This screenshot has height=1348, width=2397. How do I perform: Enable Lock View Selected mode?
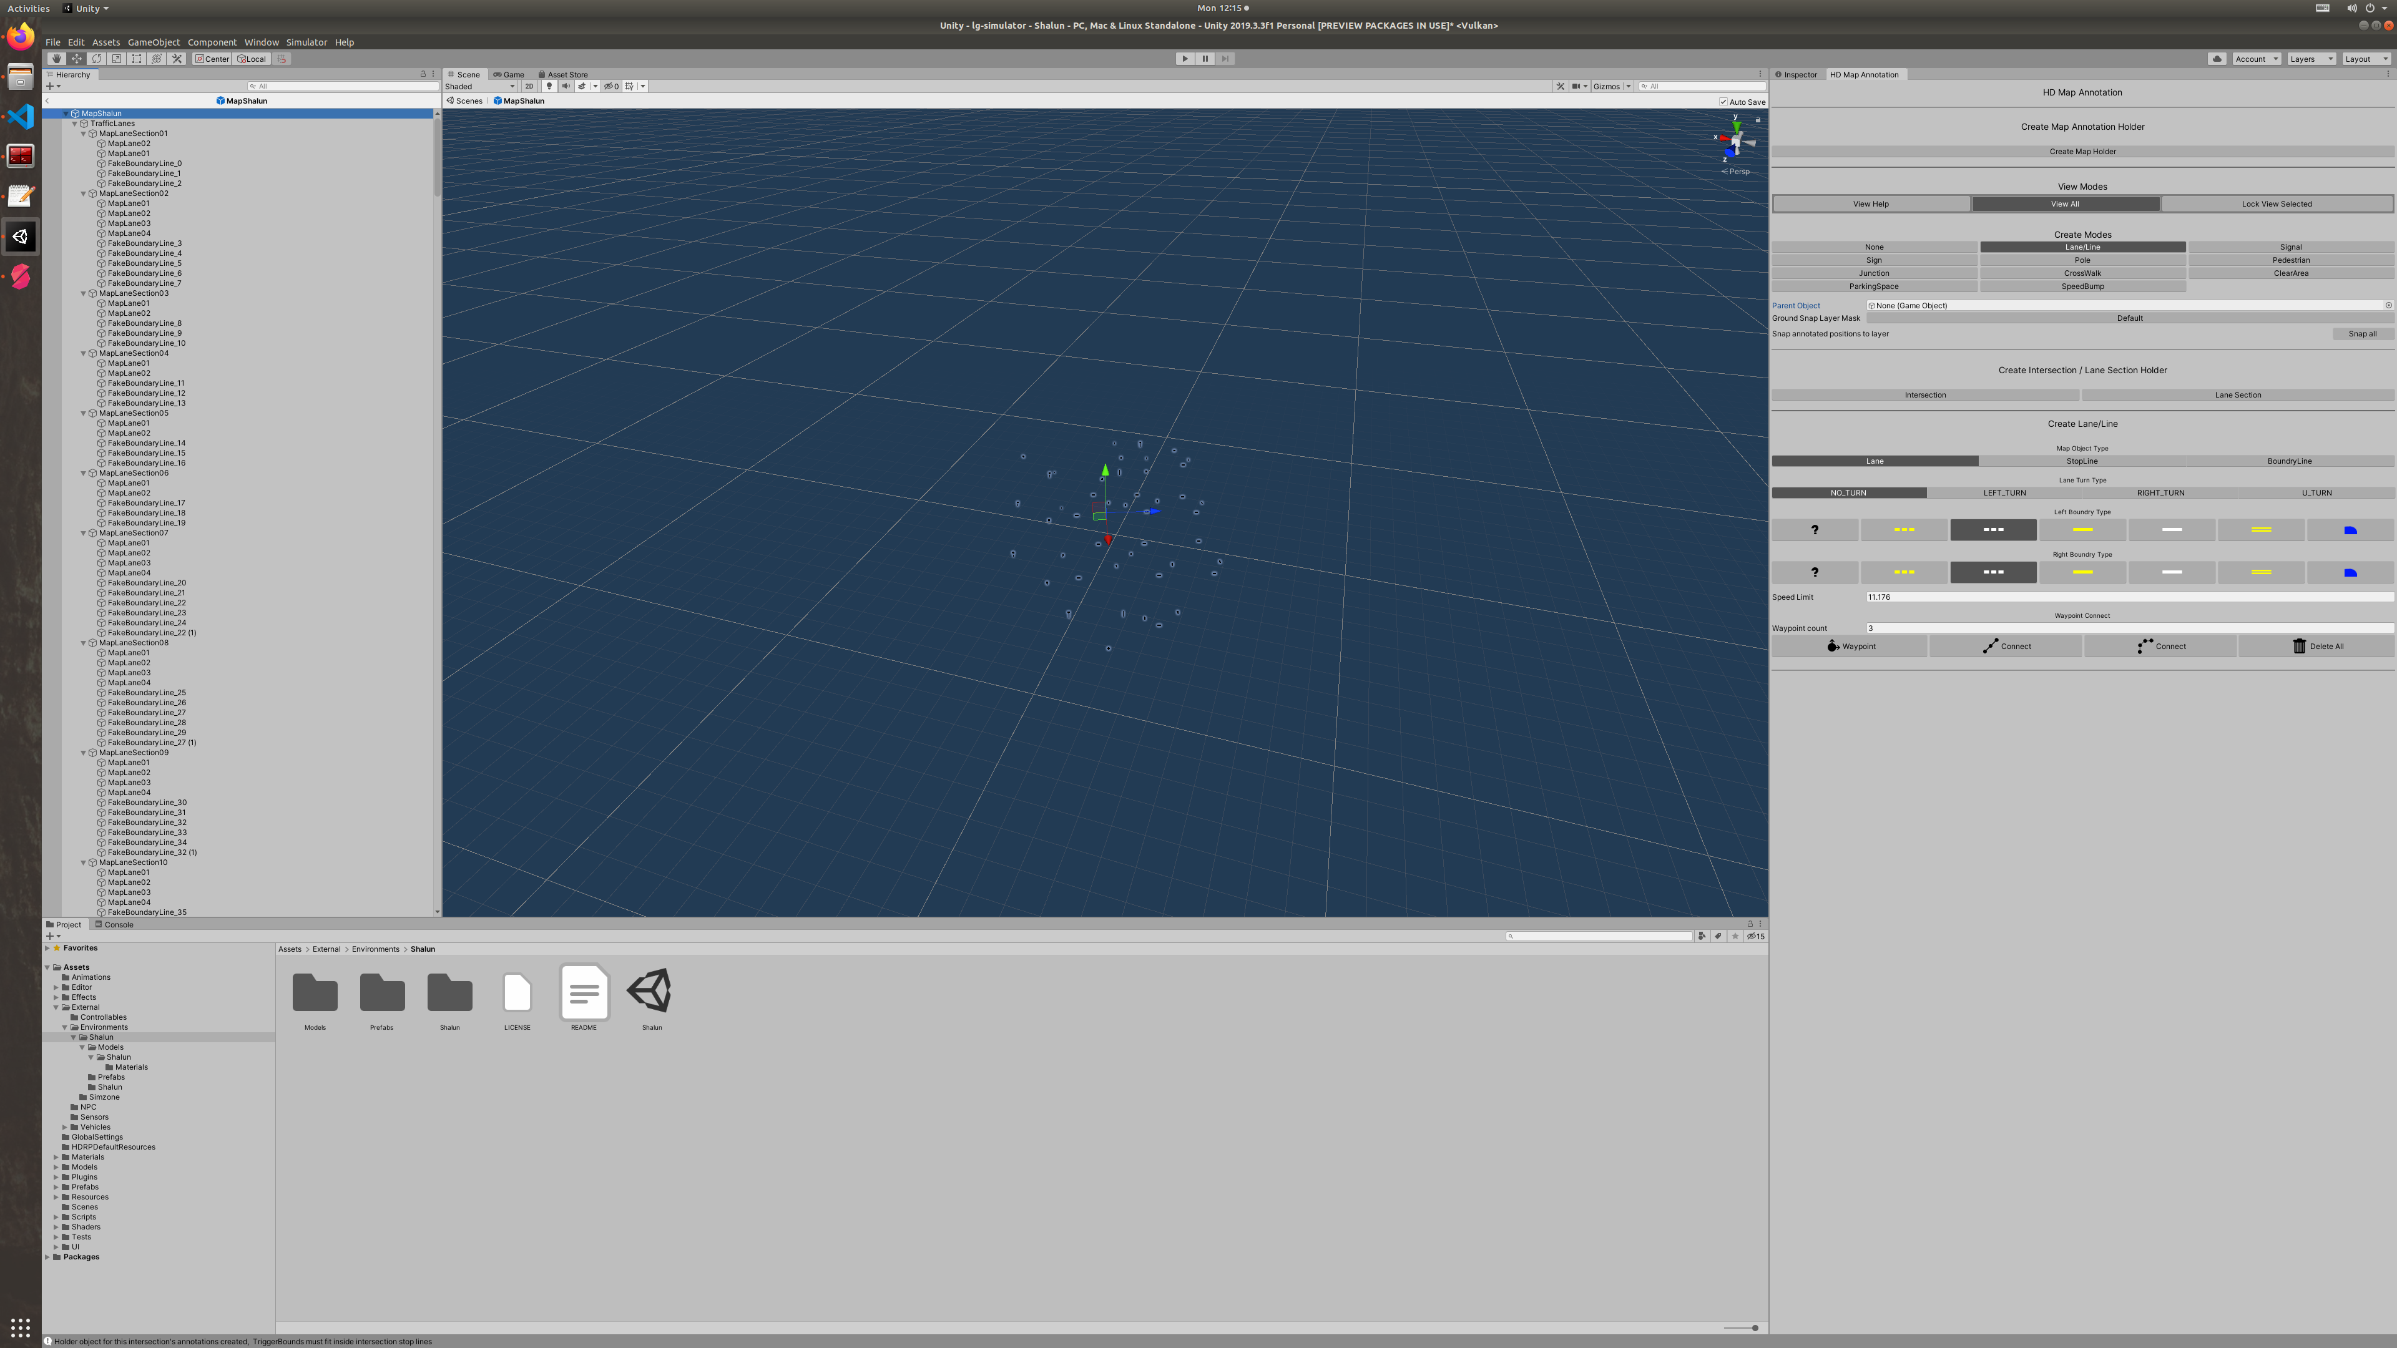click(x=2276, y=203)
